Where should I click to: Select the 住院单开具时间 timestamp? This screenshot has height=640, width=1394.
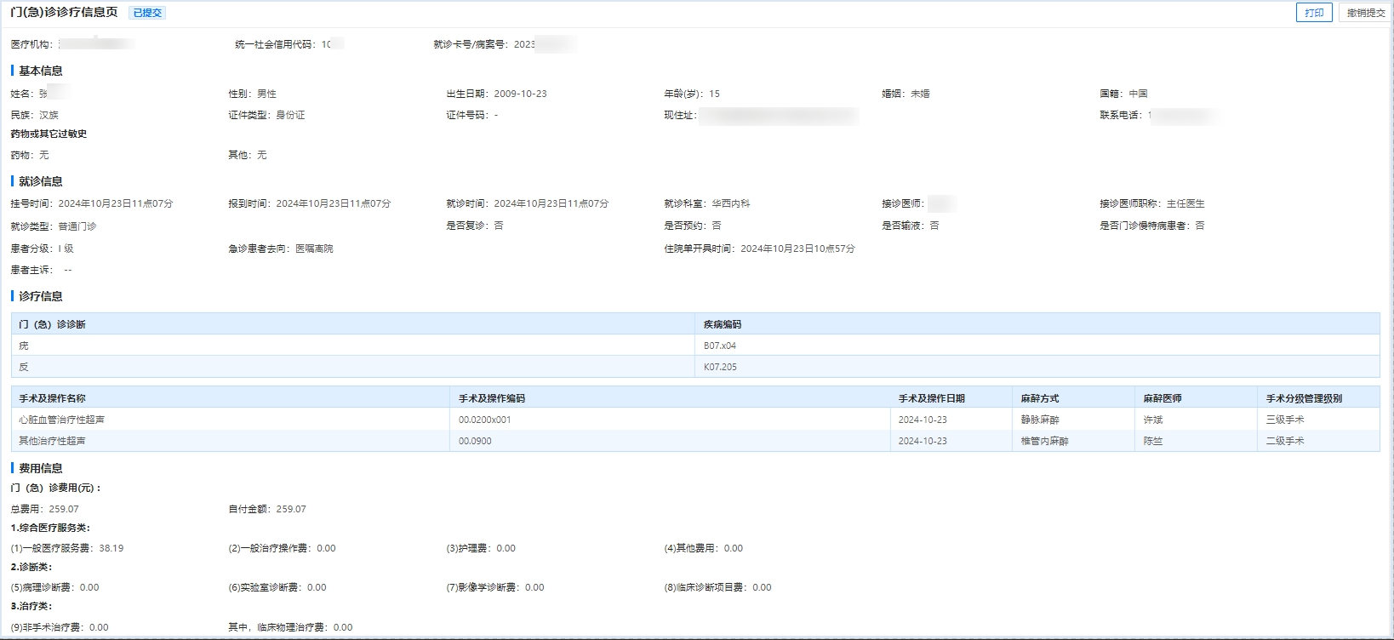point(797,249)
